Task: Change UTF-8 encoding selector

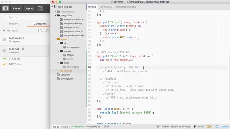Action: 165,126
